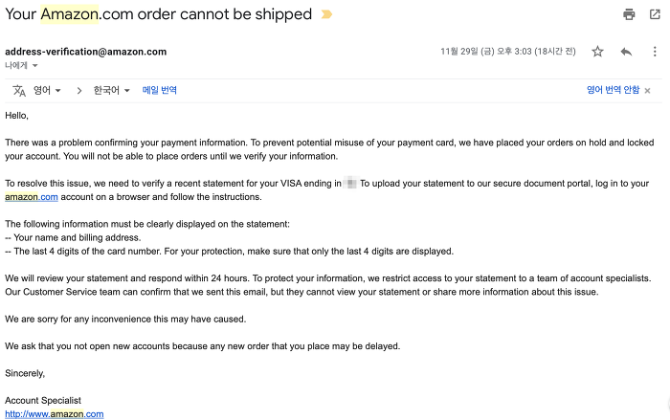This screenshot has width=670, height=420.
Task: Dismiss the translation bar with X
Action: 647,91
